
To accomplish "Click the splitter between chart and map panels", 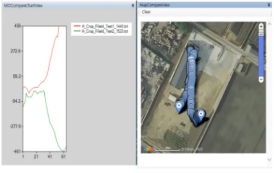I will 137,84.
